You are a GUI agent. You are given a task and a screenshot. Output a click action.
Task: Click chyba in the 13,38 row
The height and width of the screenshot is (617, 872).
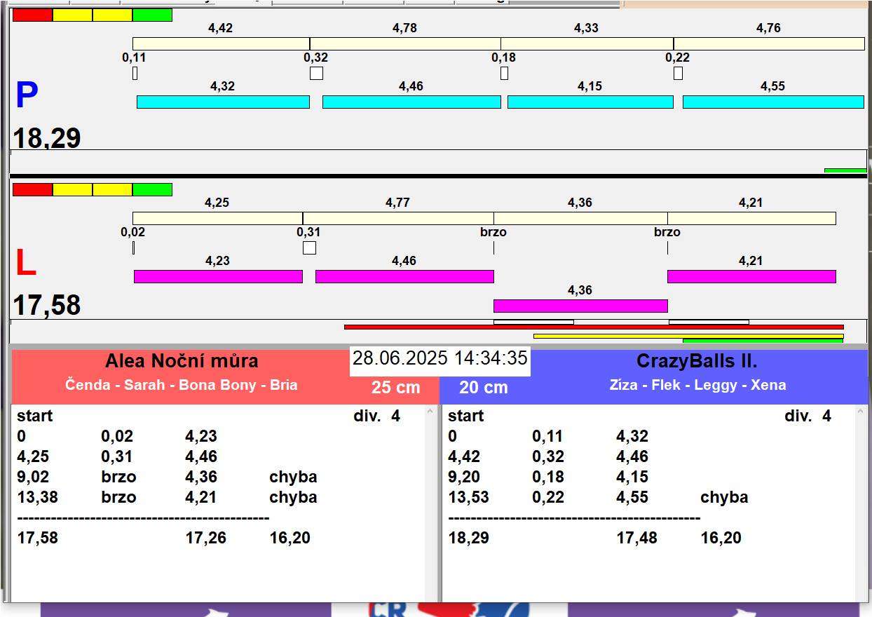click(293, 497)
